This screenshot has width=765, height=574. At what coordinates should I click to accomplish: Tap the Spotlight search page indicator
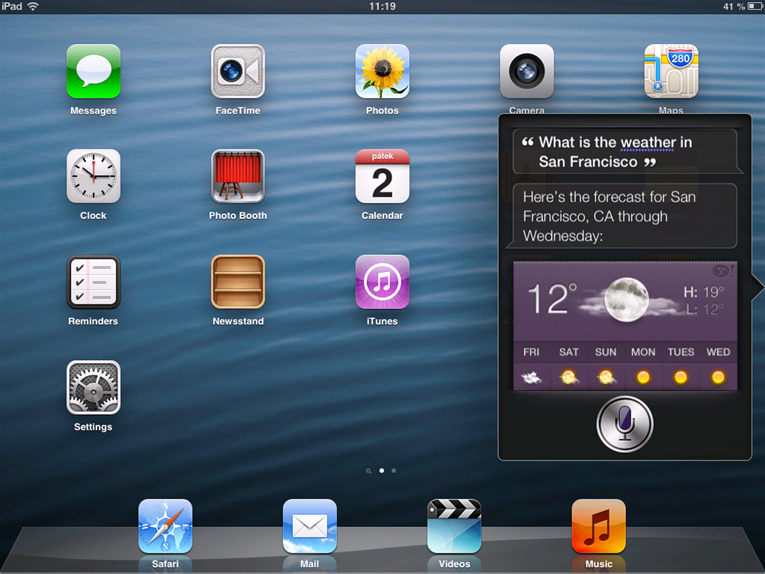coord(369,471)
